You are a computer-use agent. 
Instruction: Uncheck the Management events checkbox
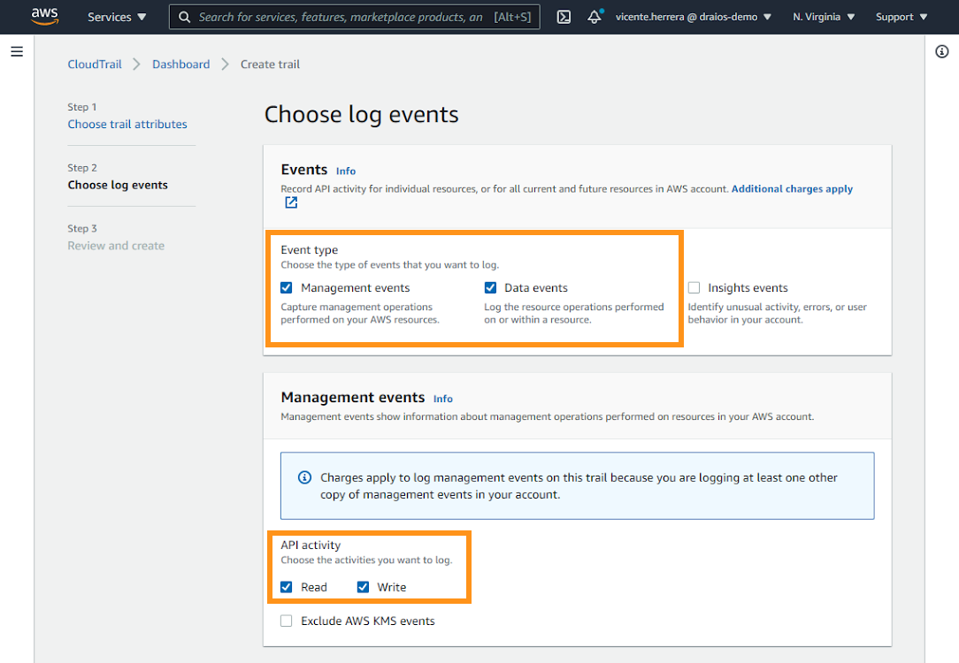point(287,288)
